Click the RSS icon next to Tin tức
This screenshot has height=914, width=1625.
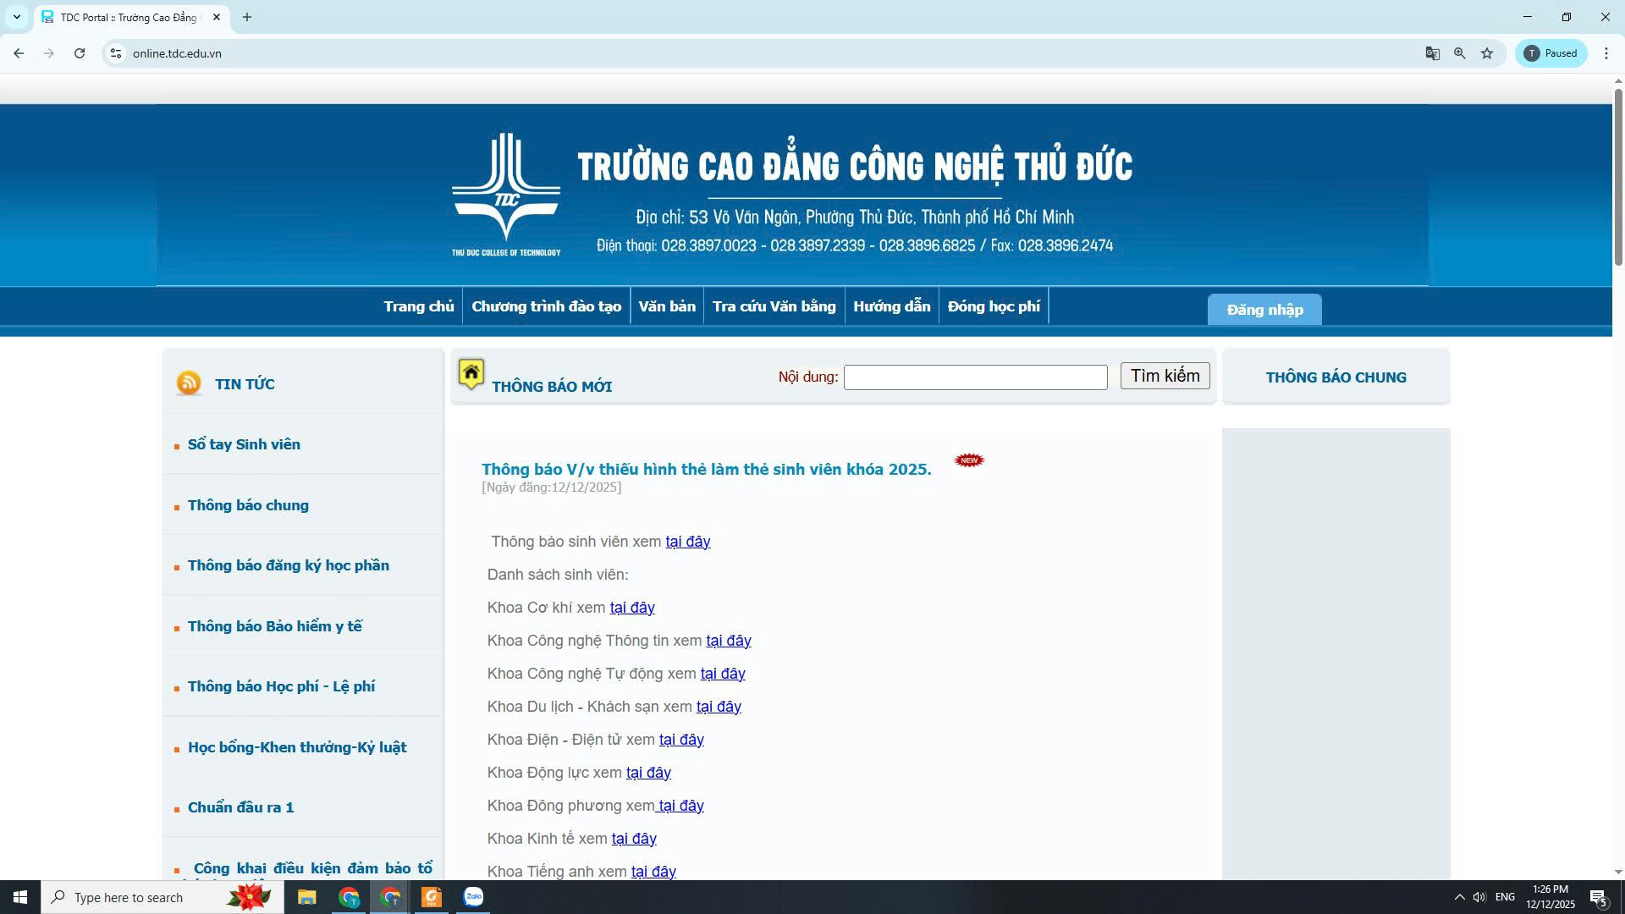[189, 383]
